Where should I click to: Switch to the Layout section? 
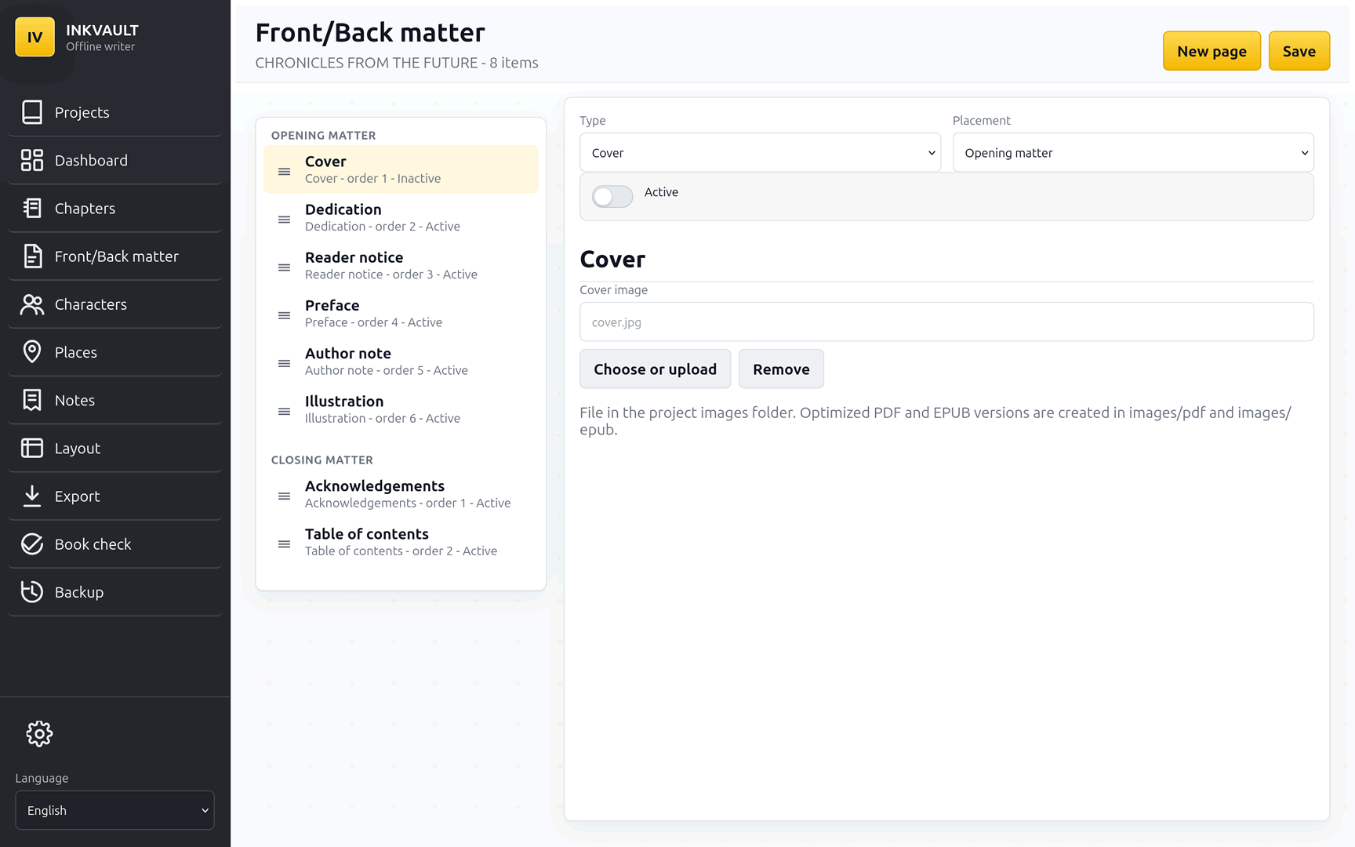tap(114, 448)
